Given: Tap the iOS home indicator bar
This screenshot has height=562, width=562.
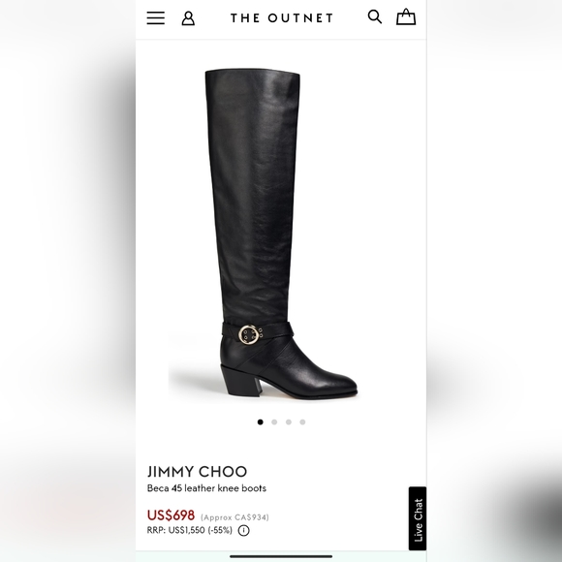Looking at the screenshot, I should click(x=281, y=556).
